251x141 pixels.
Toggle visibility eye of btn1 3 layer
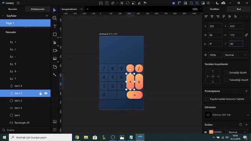tap(46, 93)
